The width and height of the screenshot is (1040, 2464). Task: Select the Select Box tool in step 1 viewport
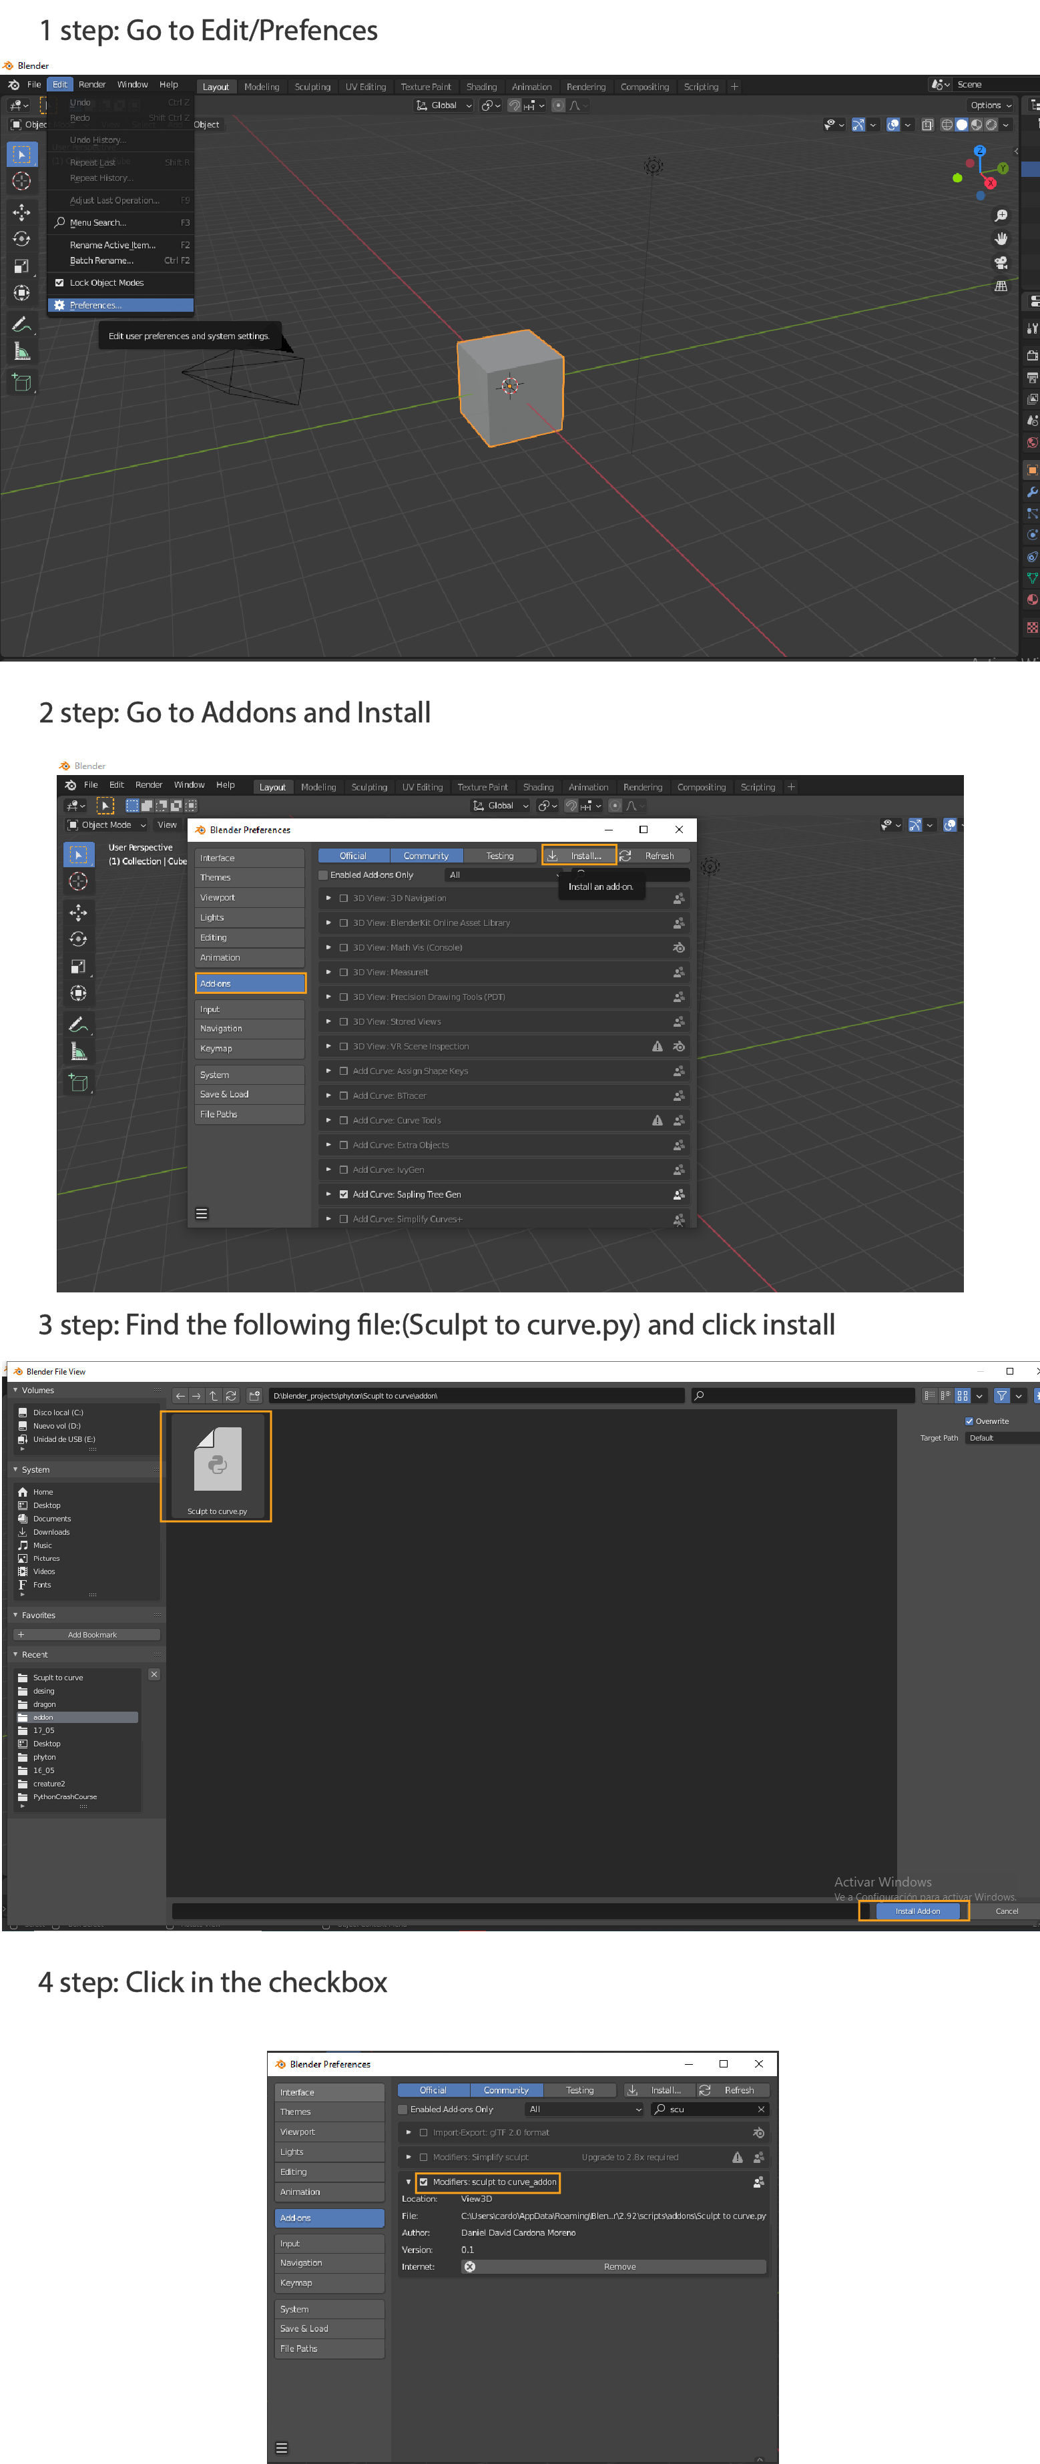[x=22, y=154]
